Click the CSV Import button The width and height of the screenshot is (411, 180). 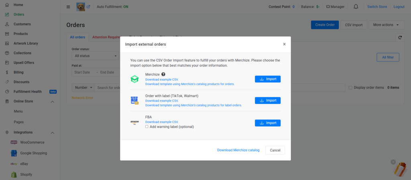(354, 25)
